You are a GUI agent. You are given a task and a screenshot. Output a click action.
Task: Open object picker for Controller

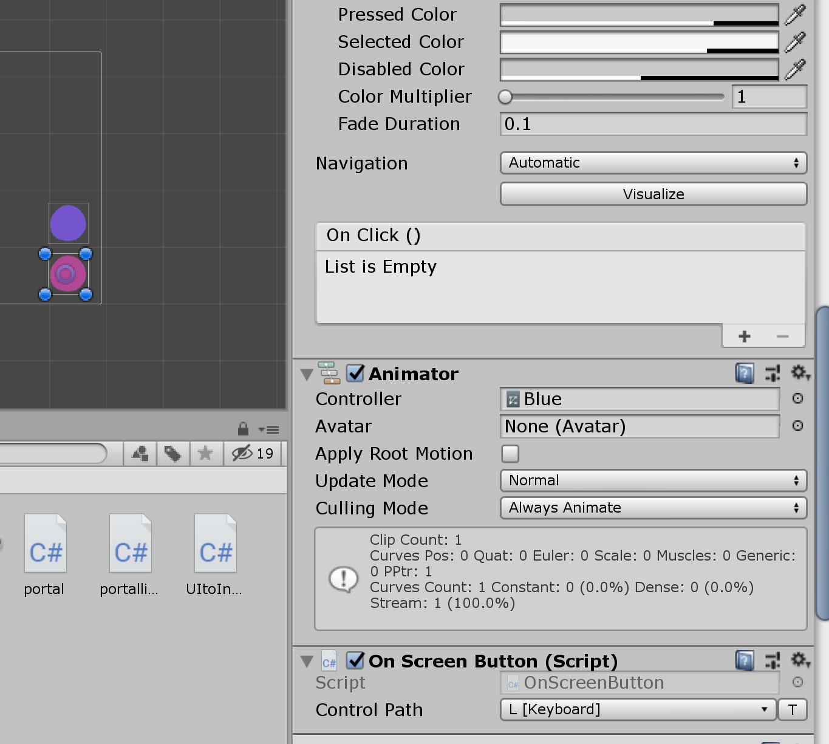tap(798, 398)
